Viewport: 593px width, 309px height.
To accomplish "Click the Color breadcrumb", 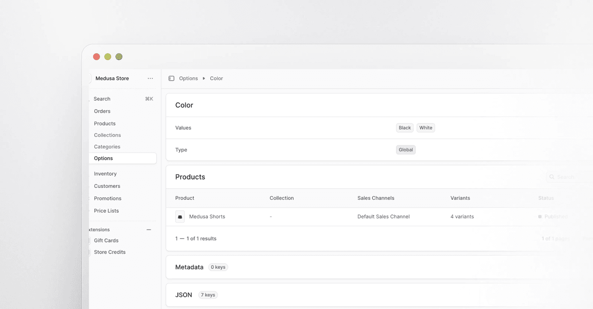I will tap(216, 79).
